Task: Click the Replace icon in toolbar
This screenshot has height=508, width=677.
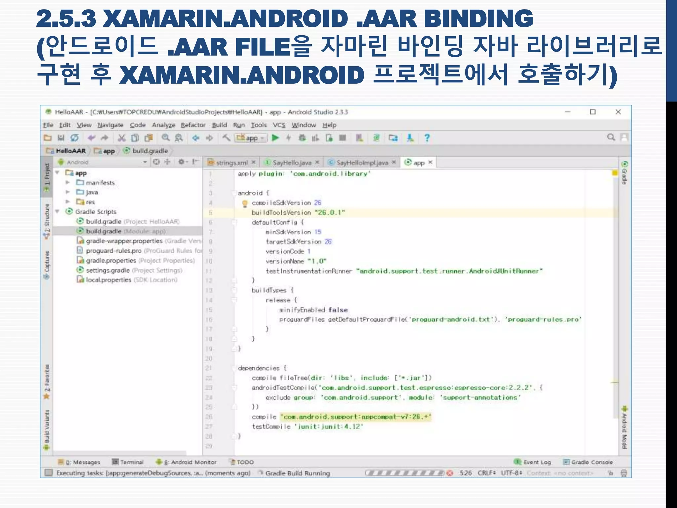Action: 179,138
